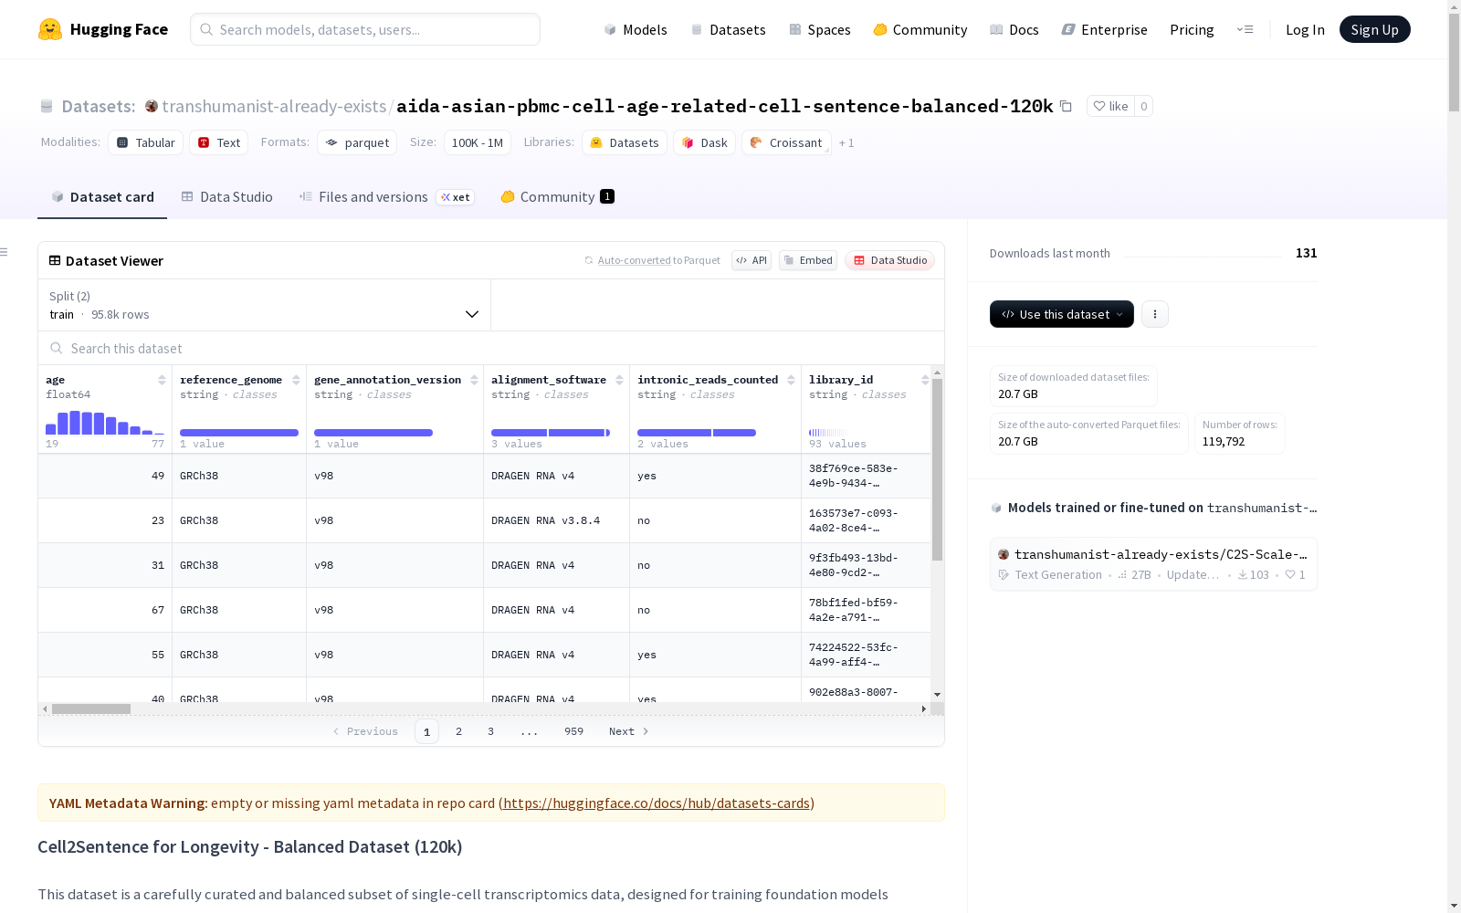
Task: Click the Croissant library tag
Action: coord(786,142)
